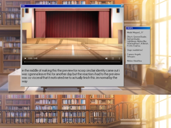This screenshot has width=171, height=128.
Task: Enter fullscreen on the video player
Action: point(113,58)
